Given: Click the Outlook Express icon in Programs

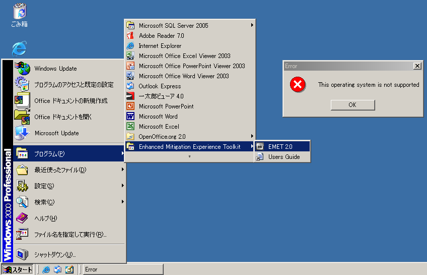Looking at the screenshot, I should tap(130, 86).
